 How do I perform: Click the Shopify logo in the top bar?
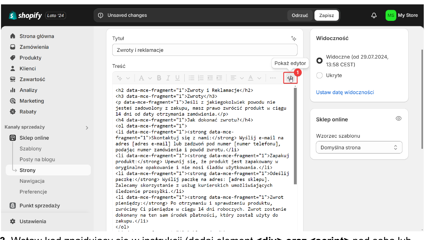(25, 15)
